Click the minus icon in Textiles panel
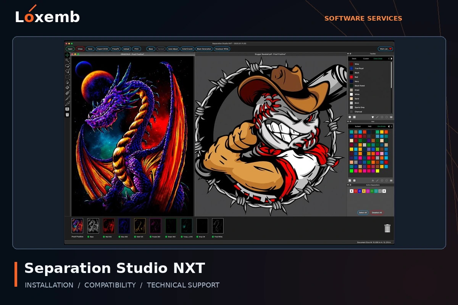This screenshot has width=458, height=305. pyautogui.click(x=387, y=117)
